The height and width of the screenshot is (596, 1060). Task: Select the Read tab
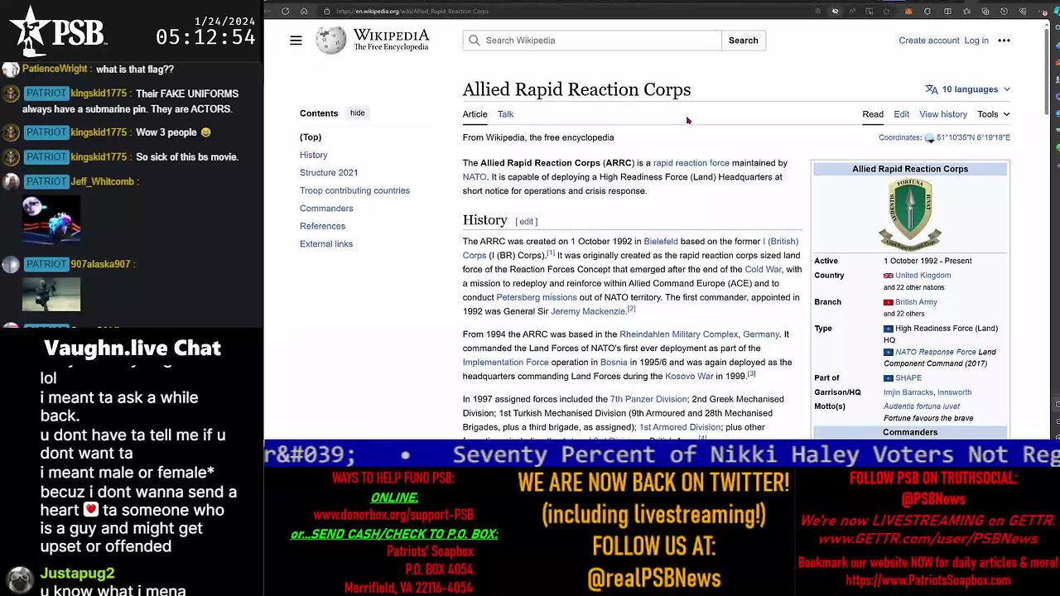point(873,114)
